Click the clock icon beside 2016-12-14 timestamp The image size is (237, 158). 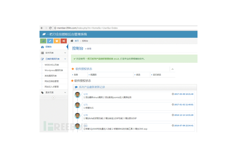[x=173, y=115]
